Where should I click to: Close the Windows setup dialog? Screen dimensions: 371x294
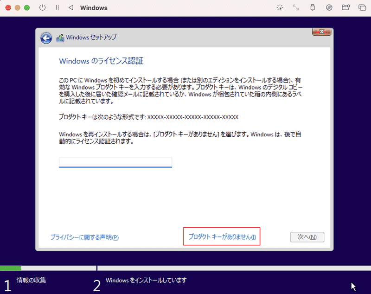pos(321,32)
